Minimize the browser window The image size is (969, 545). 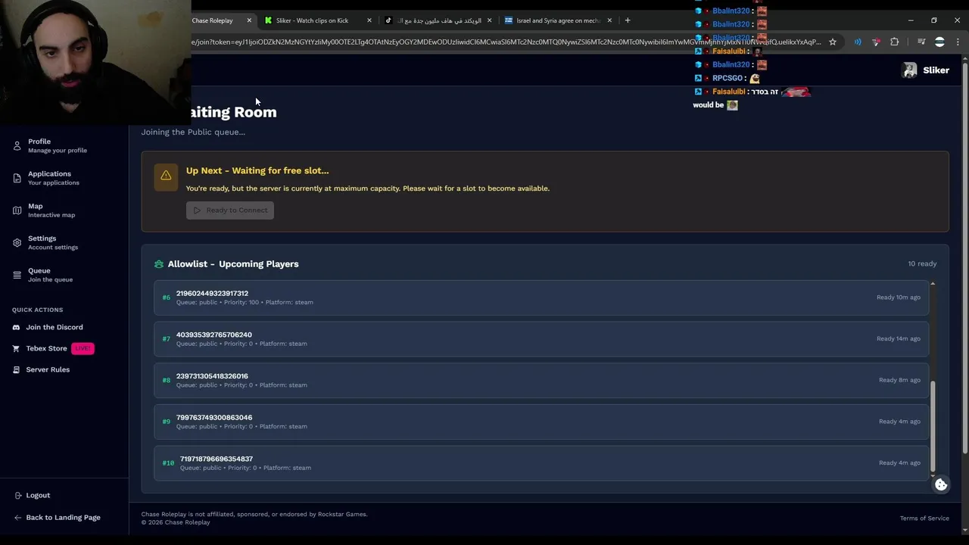(911, 20)
